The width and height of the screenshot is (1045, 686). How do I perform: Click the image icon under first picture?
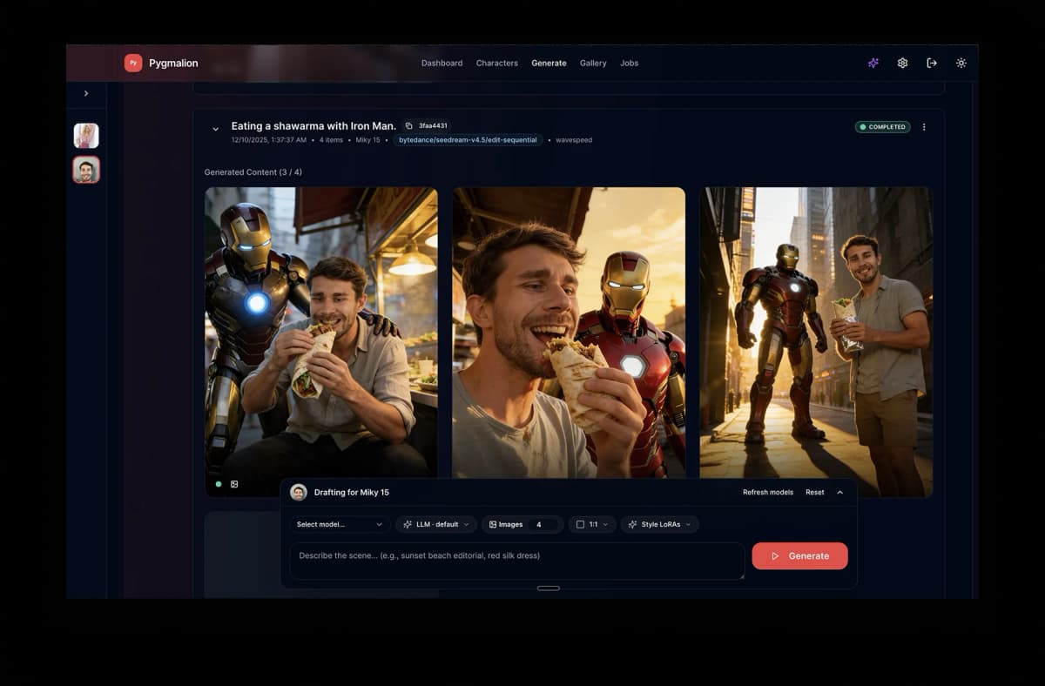[x=234, y=484]
